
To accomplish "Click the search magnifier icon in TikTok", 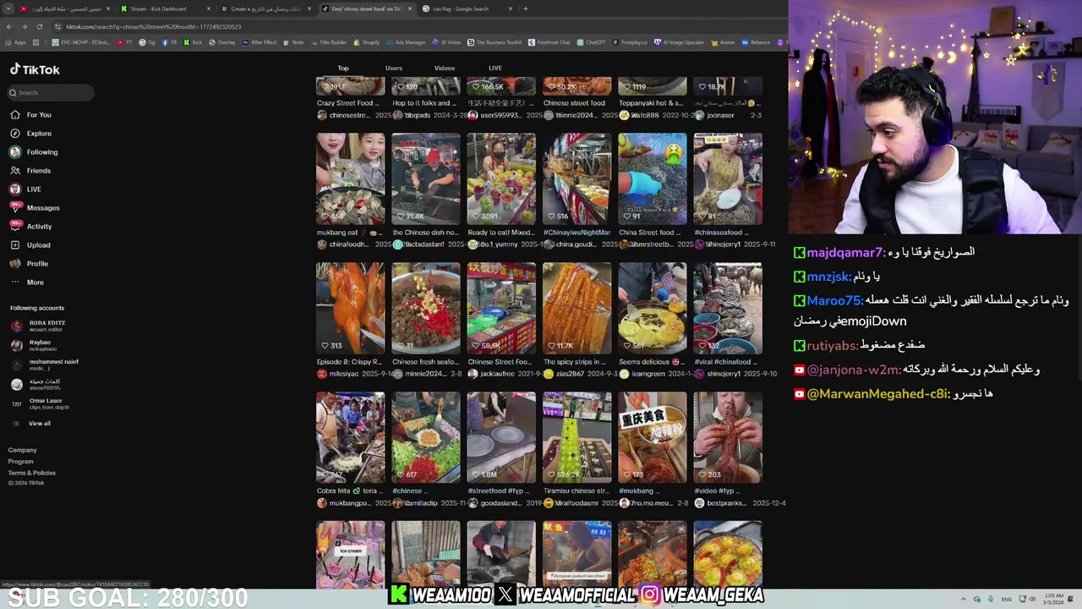I will click(13, 93).
